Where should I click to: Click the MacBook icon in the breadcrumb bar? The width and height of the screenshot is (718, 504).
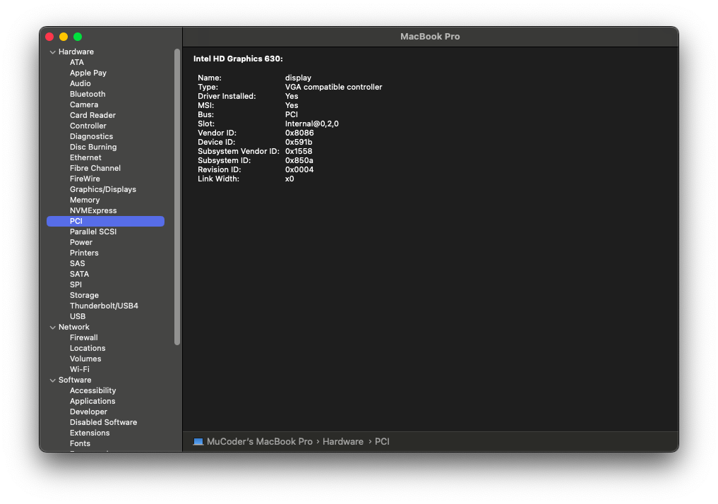click(198, 441)
